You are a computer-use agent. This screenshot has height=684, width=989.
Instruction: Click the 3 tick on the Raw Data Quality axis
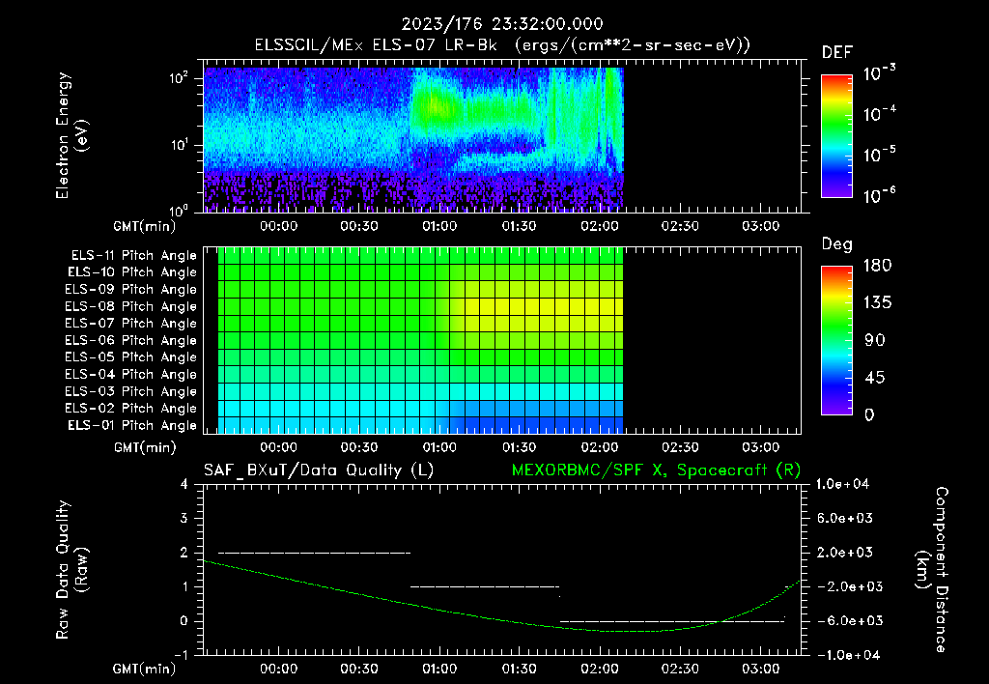click(x=184, y=518)
